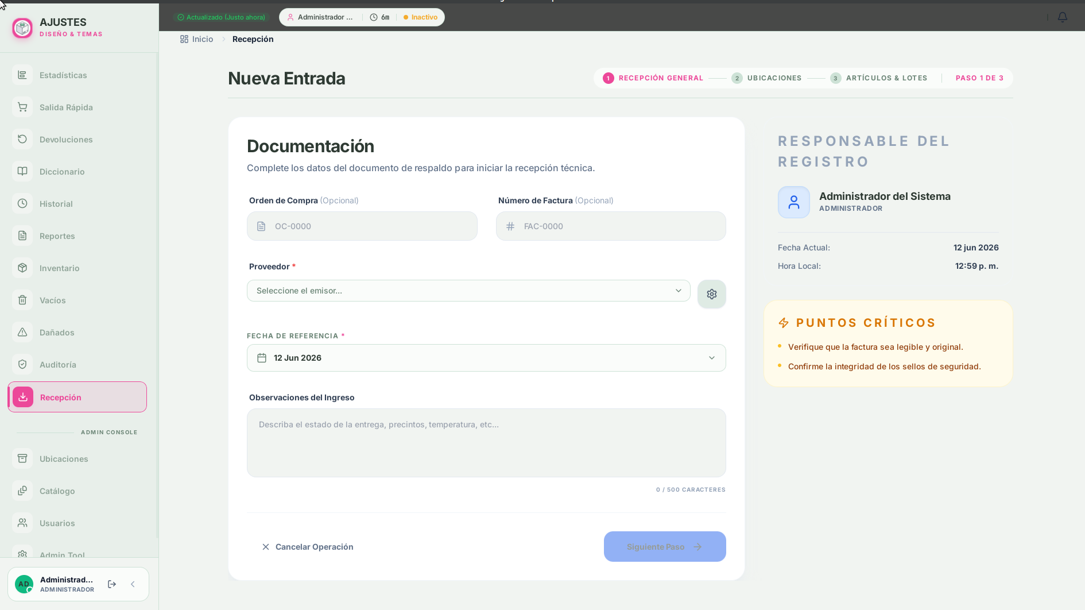
Task: Click the AD user avatar
Action: point(24,584)
